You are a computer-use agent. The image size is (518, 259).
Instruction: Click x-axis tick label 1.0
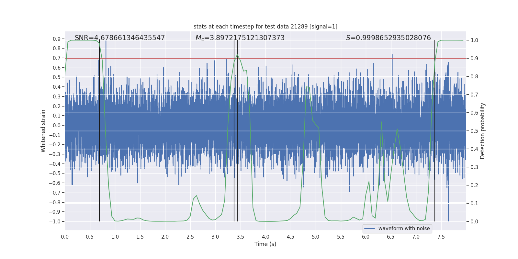[115, 237]
